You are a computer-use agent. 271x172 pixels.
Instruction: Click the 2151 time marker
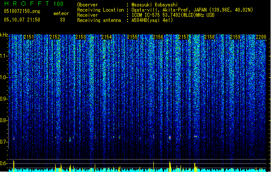click(x=29, y=37)
